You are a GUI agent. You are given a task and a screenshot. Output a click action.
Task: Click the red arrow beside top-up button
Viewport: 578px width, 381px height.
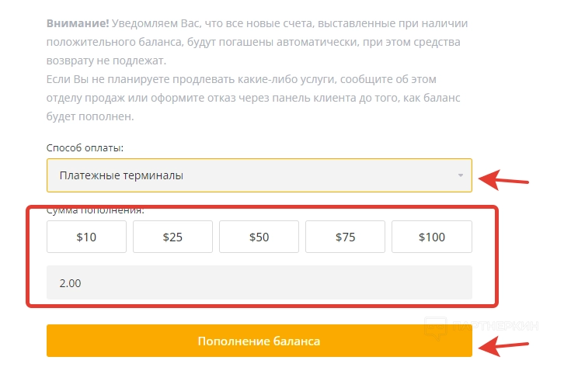click(x=504, y=346)
